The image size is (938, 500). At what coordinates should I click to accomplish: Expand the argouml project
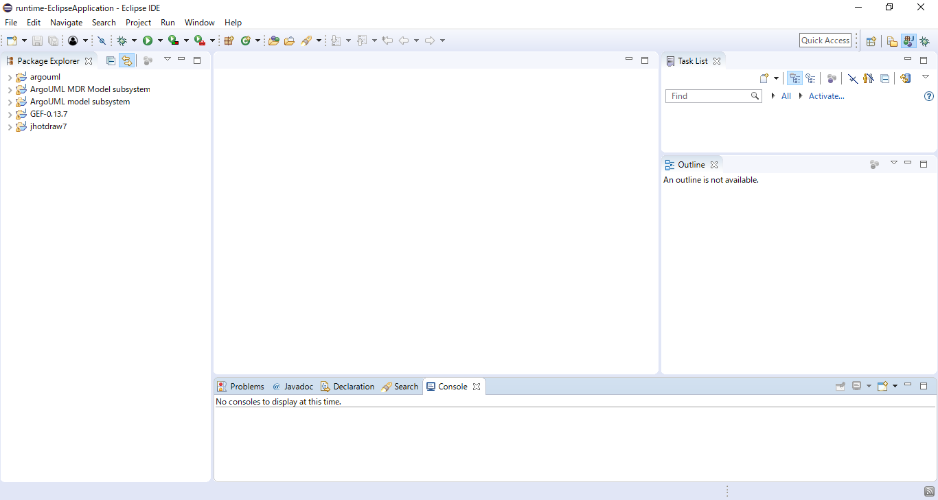10,78
